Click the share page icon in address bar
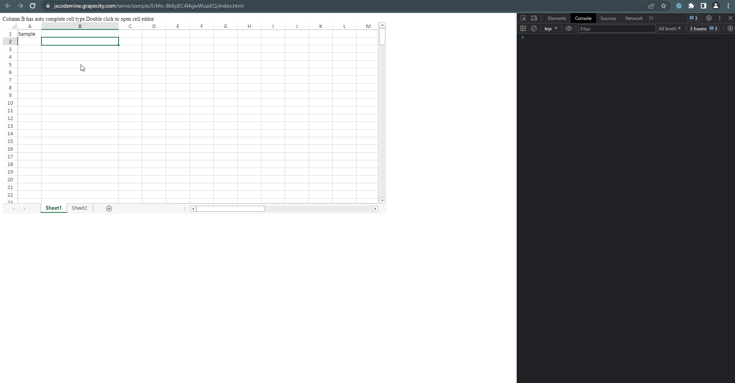The width and height of the screenshot is (735, 383). click(651, 6)
